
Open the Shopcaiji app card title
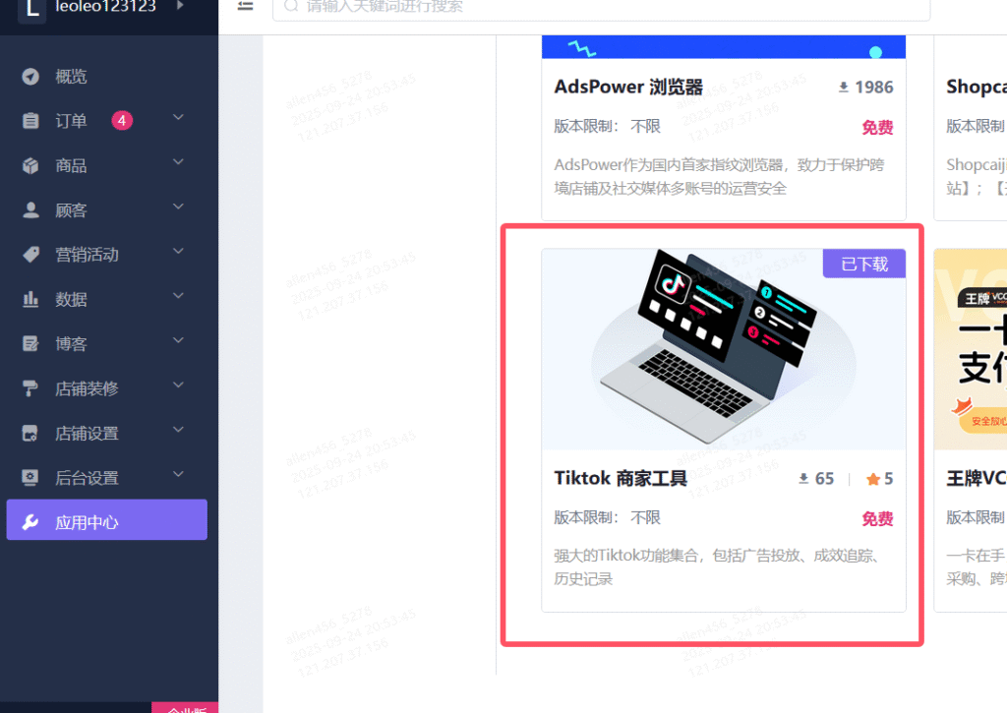(977, 87)
